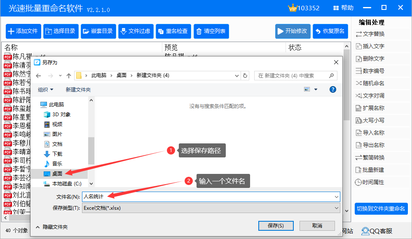Collapse folders with 隐藏文件夹
Viewport: 412px width, 239px height.
[52, 227]
